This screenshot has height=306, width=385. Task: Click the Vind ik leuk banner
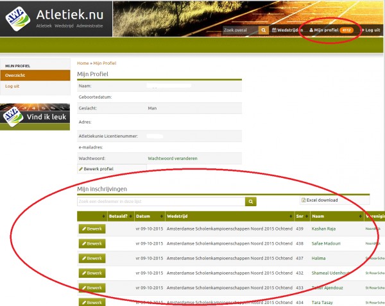point(35,117)
